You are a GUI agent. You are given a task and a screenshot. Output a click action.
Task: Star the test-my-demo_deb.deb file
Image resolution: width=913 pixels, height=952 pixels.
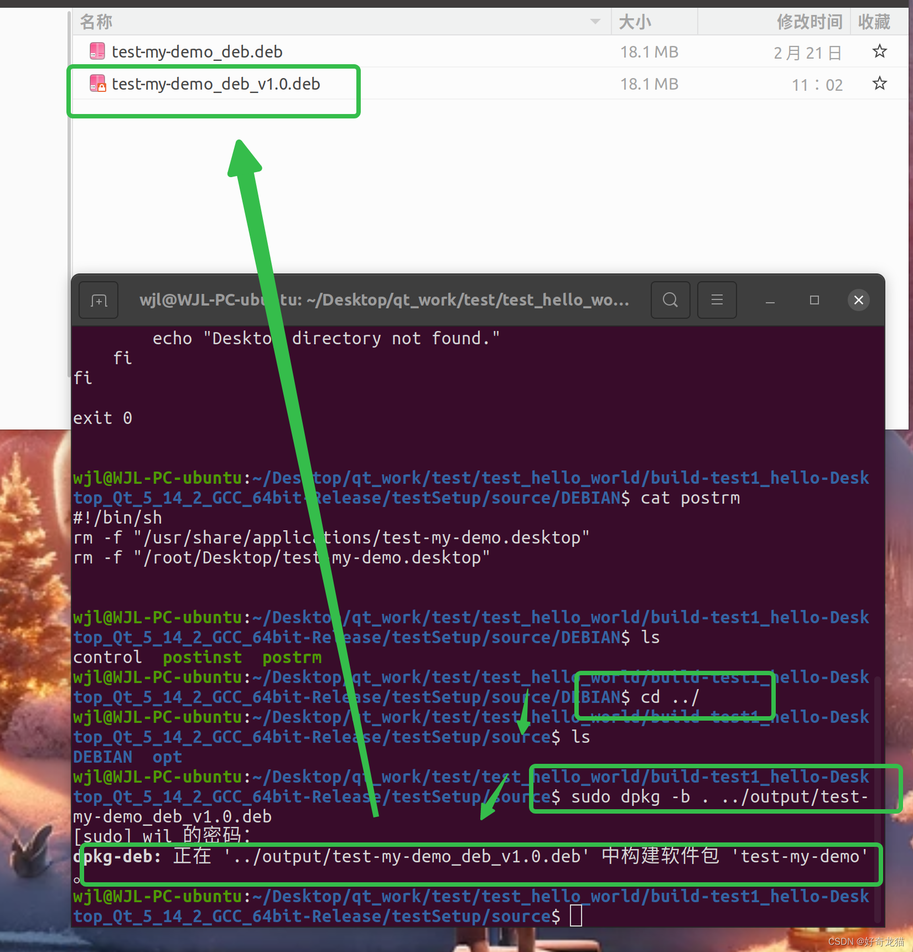tap(879, 51)
